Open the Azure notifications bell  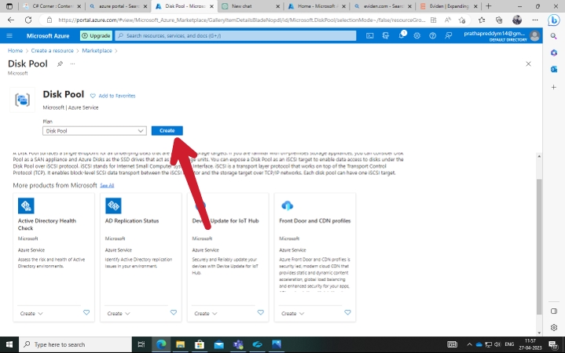(x=402, y=35)
